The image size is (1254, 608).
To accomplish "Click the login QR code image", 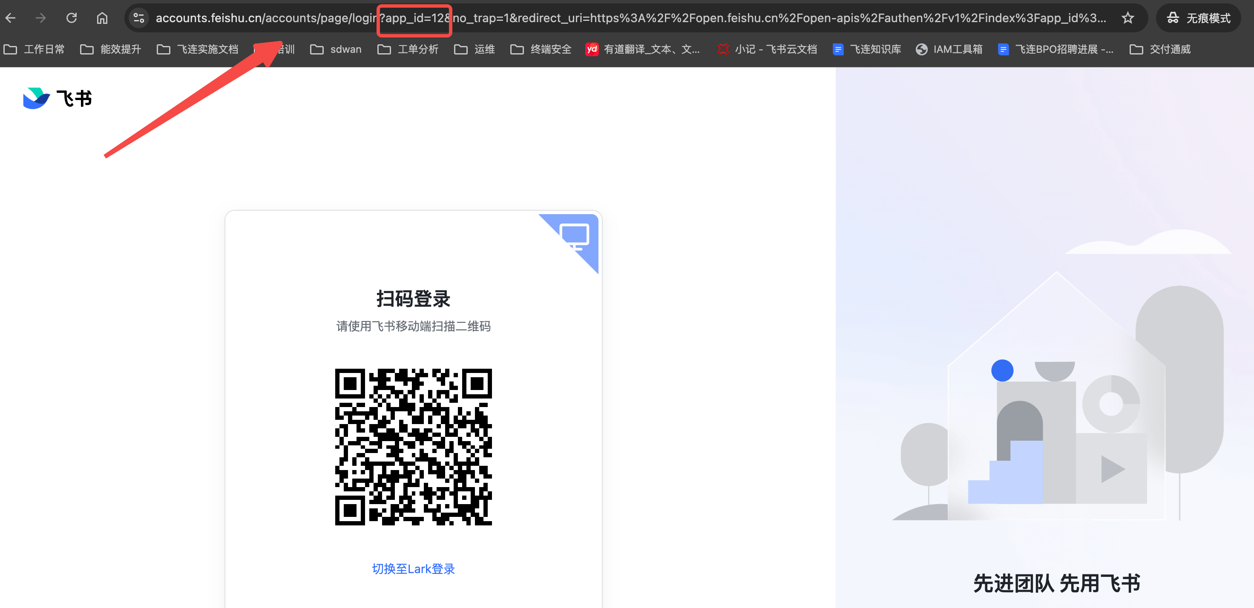I will coord(413,447).
